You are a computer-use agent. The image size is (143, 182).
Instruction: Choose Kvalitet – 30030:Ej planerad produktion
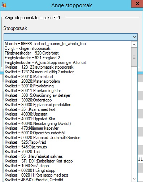tap(68, 105)
